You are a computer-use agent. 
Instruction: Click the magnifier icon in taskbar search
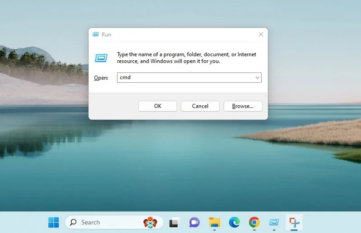tap(73, 222)
